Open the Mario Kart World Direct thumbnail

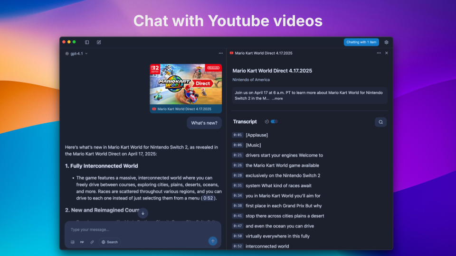pos(186,84)
